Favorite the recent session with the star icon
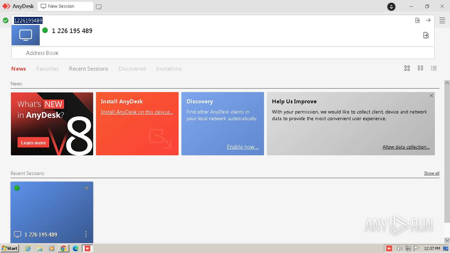Viewport: 450px width, 253px height. coord(86,188)
